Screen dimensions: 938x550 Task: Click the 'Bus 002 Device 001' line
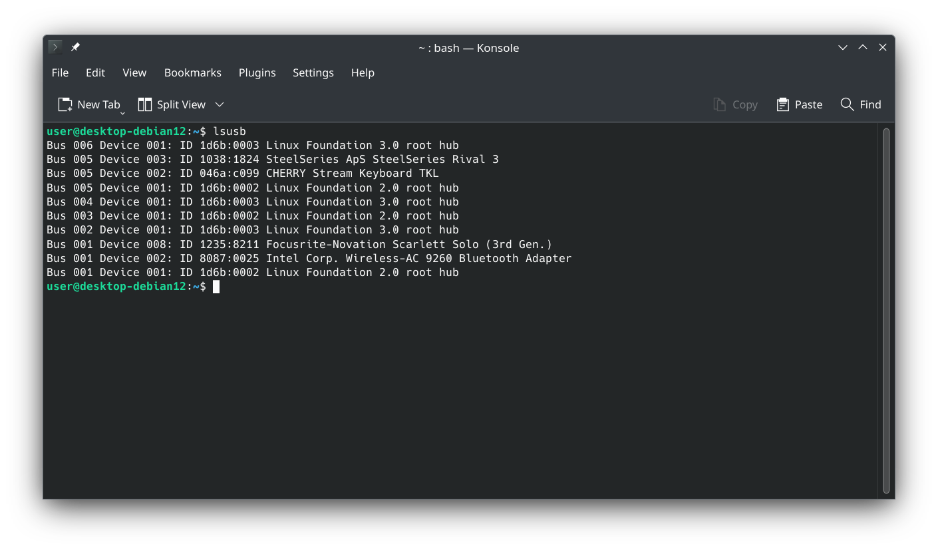point(253,229)
